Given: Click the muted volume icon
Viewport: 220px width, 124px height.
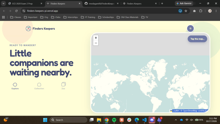Looking at the screenshot, I should click(x=192, y=120).
